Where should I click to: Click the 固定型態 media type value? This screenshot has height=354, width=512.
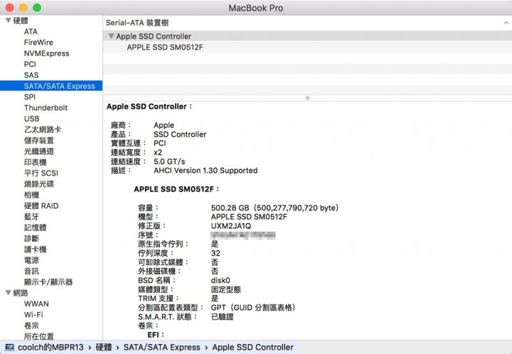click(225, 289)
